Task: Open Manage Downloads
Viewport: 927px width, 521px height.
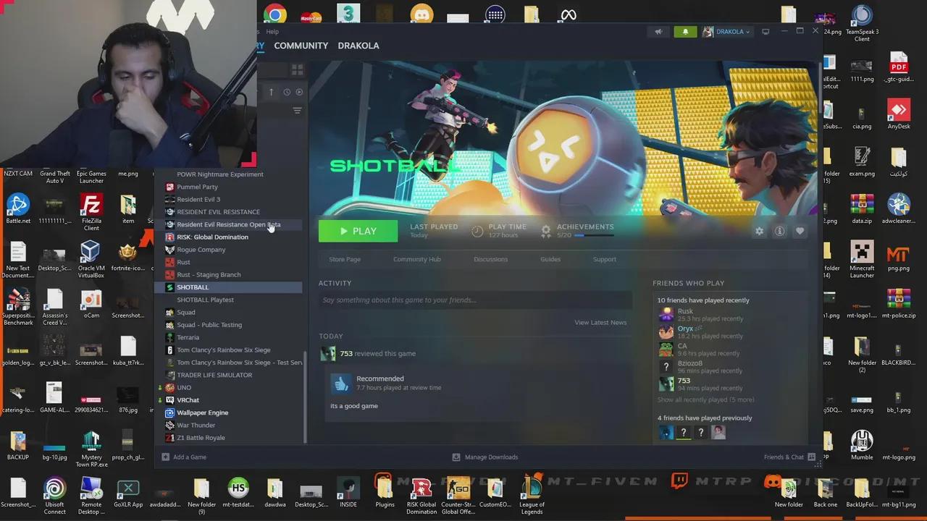Action: click(485, 457)
